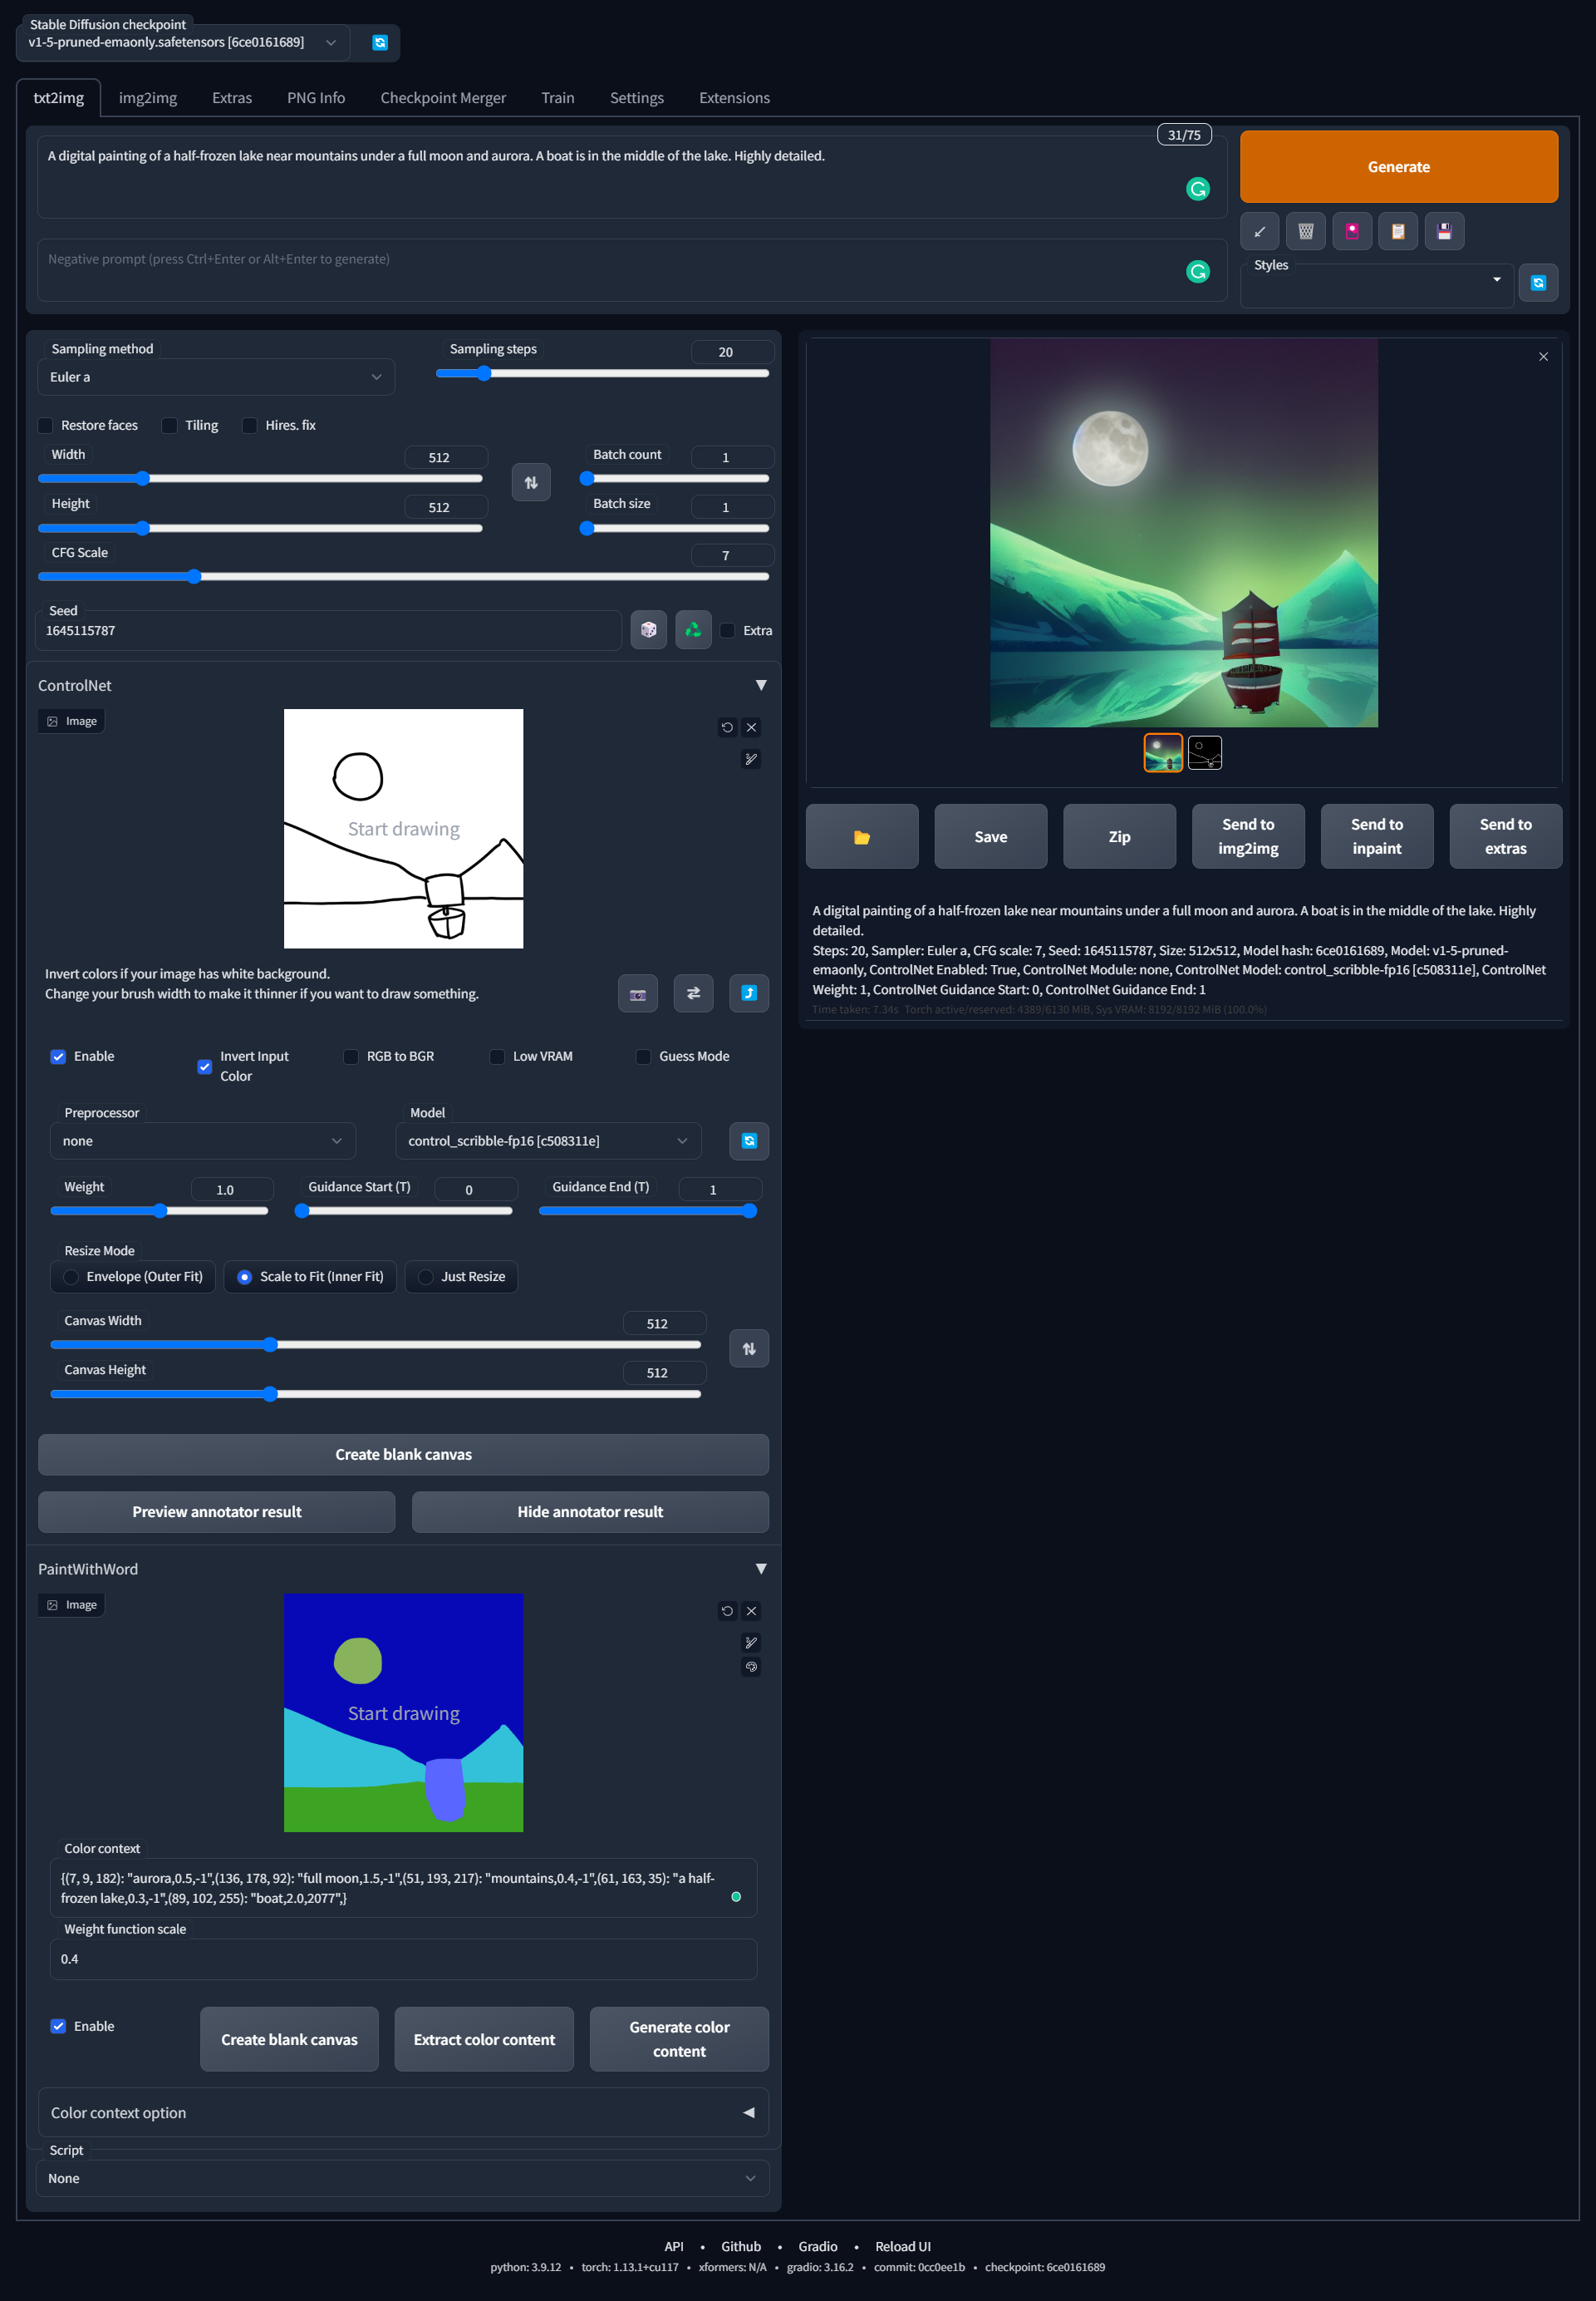1596x2301 pixels.
Task: Go to the PNG Info tab
Action: pos(316,98)
